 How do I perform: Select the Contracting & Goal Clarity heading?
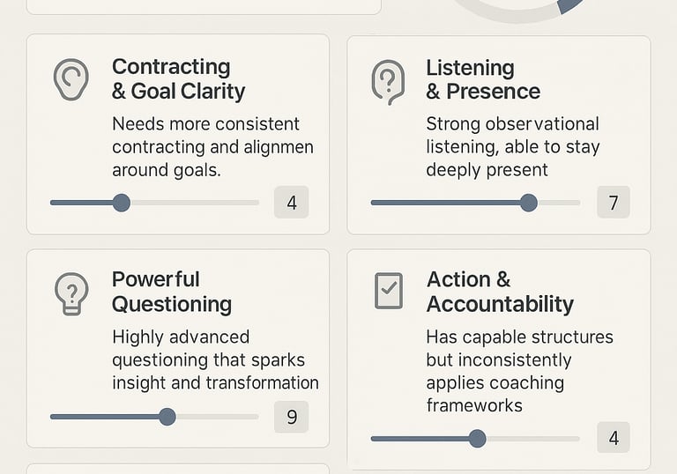point(178,78)
